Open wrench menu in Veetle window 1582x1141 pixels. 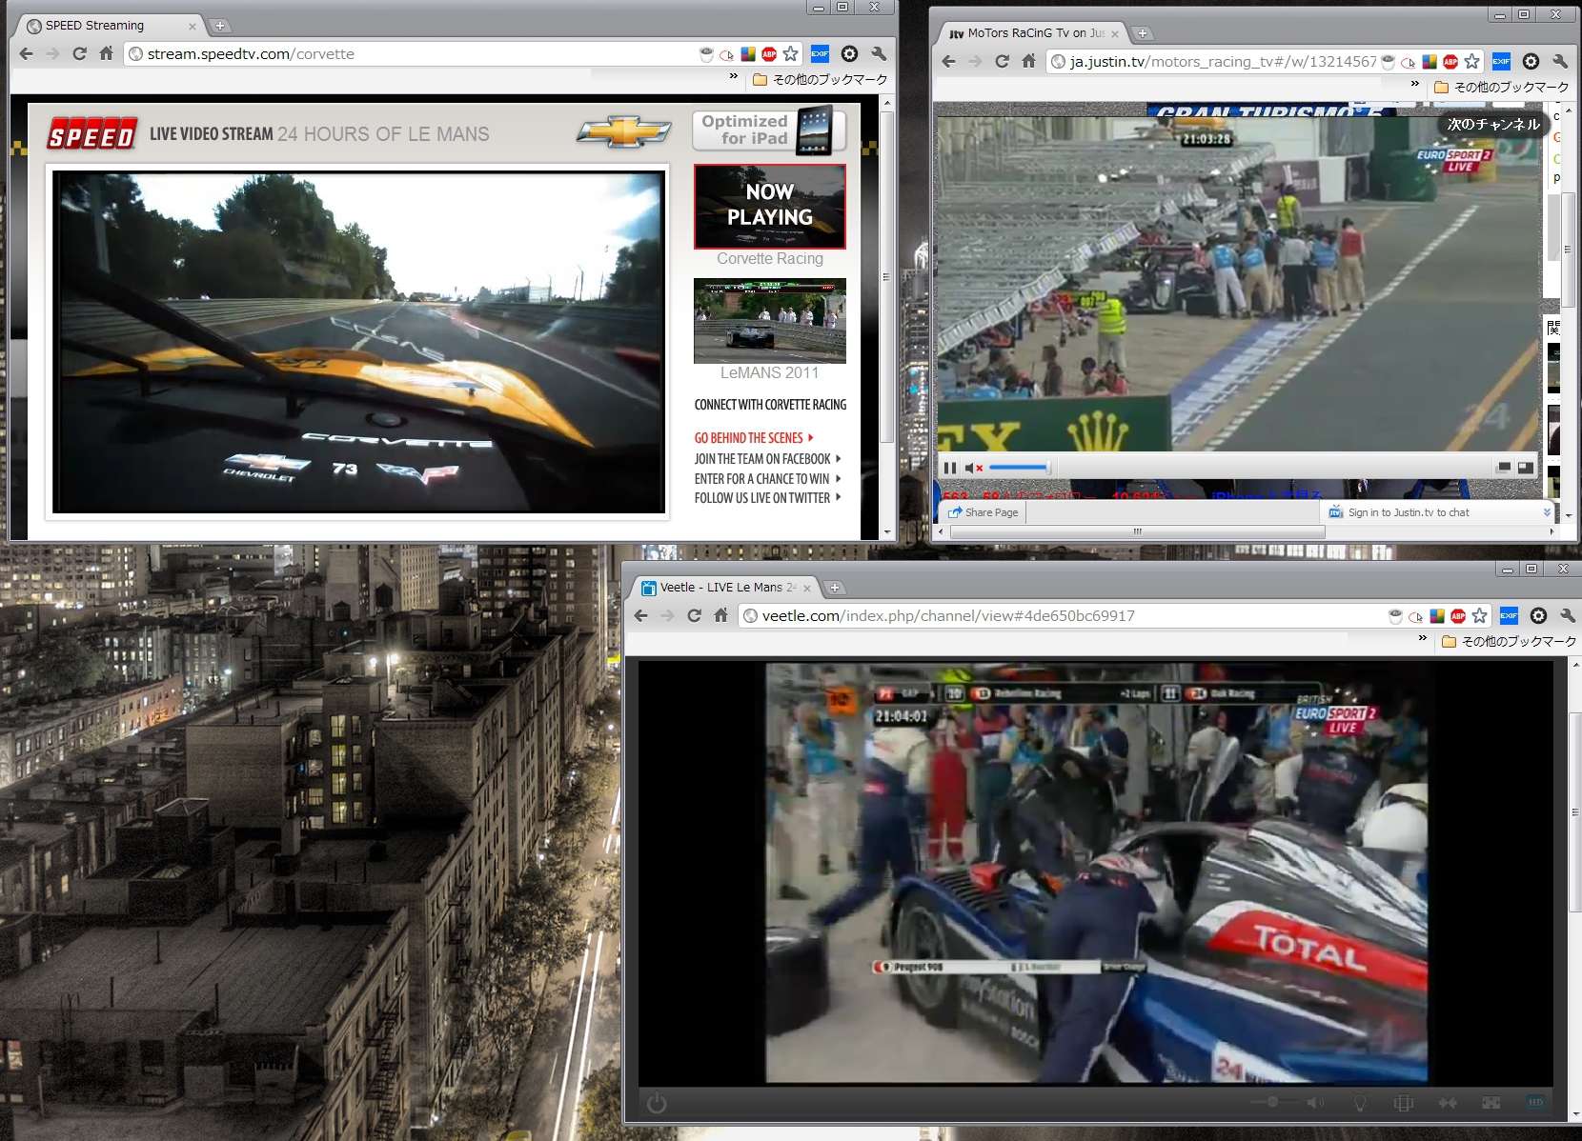(1568, 616)
